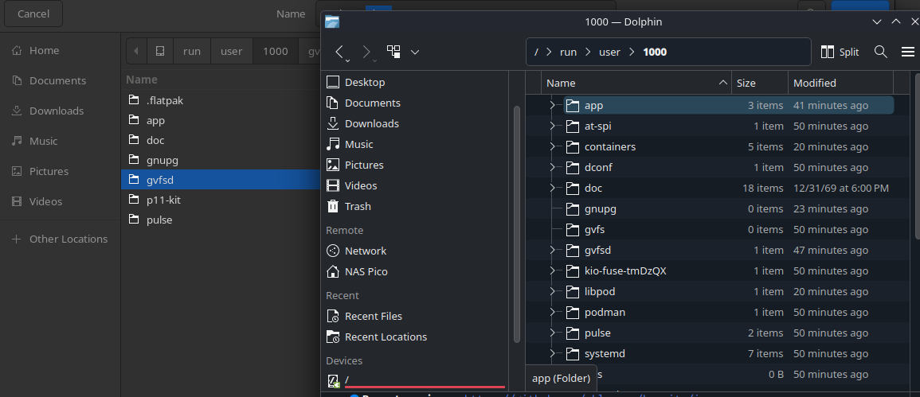Viewport: 920px width, 397px height.
Task: Click '1000' in Dolphin breadcrumb
Action: (x=655, y=53)
